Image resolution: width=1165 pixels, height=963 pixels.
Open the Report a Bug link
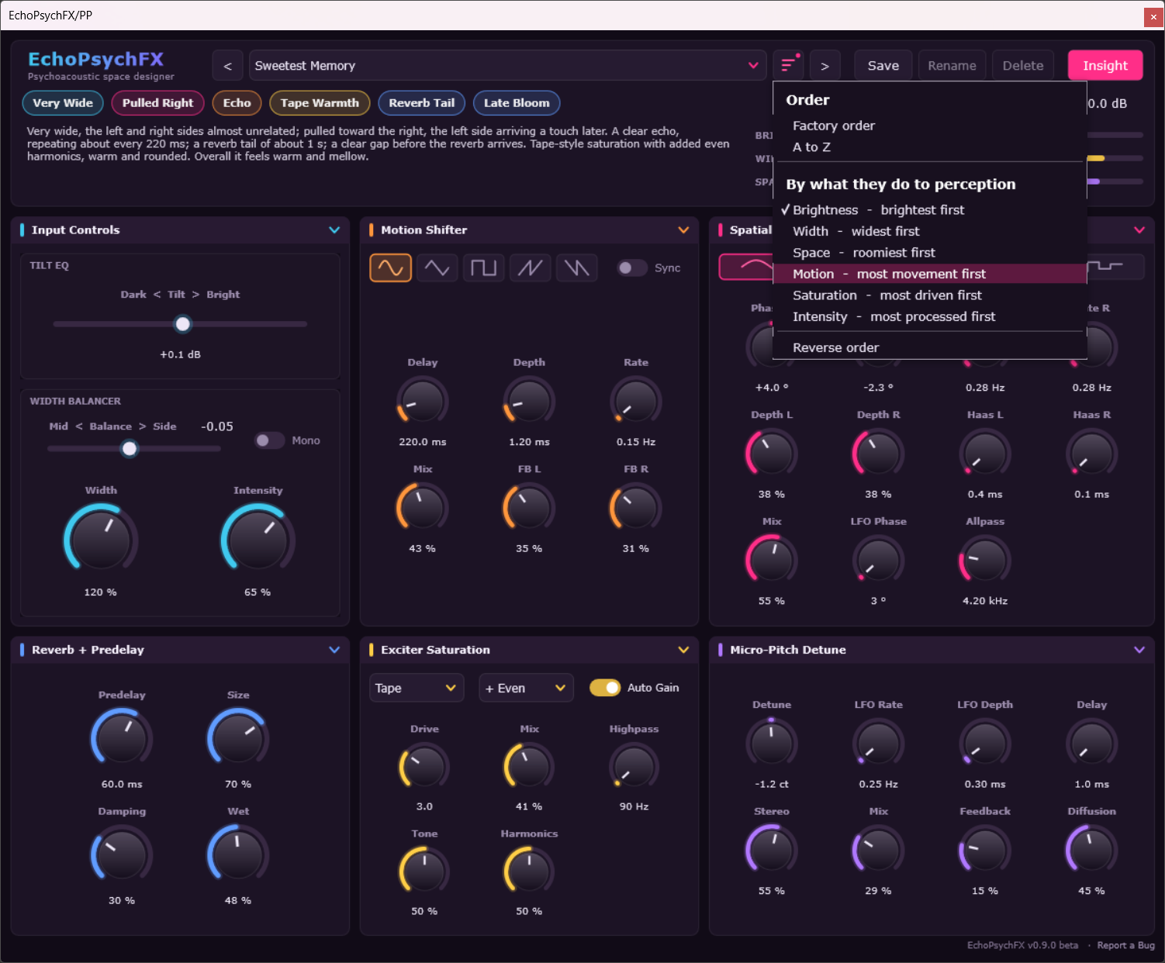pyautogui.click(x=1126, y=945)
